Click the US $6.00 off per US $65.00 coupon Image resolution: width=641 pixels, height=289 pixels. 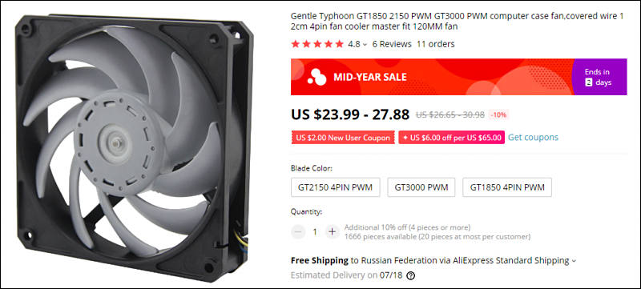coord(452,138)
